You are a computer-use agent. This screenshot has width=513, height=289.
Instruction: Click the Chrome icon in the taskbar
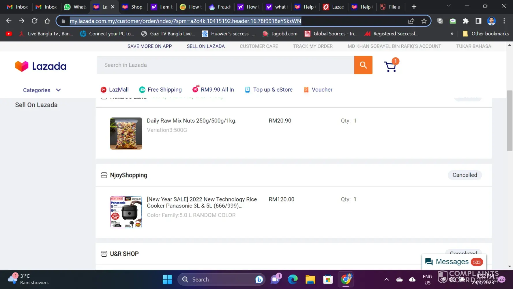[346, 279]
